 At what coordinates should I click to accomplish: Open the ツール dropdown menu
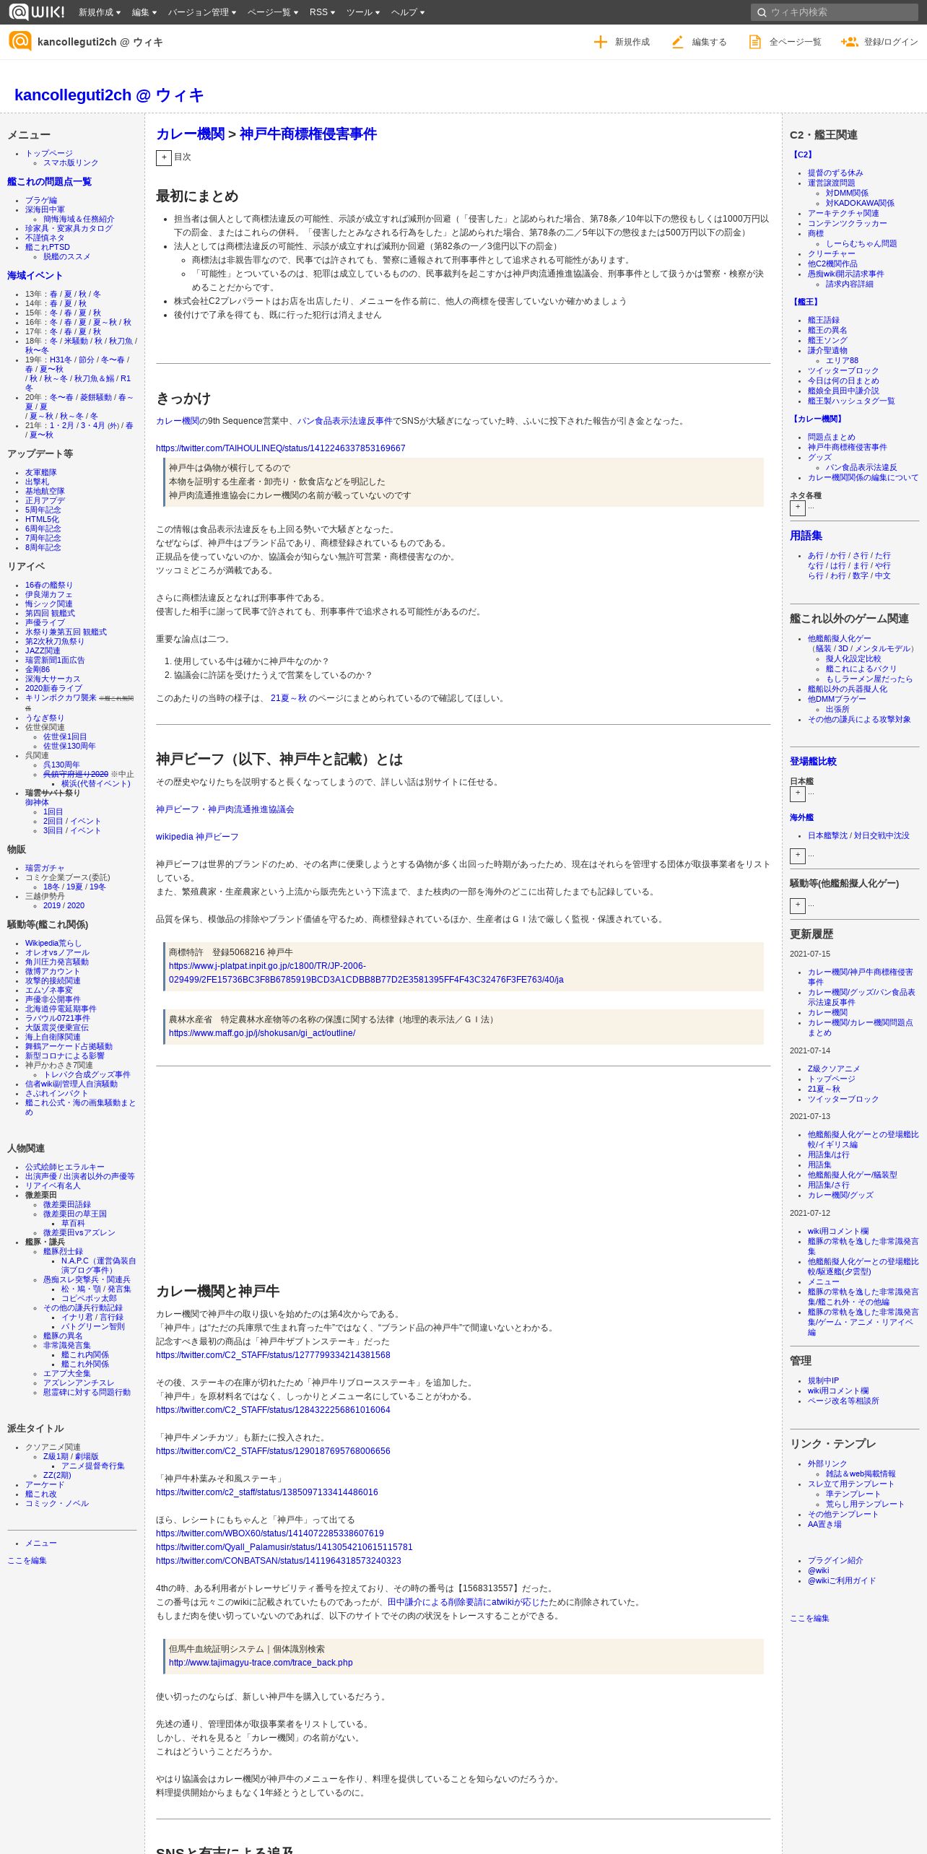click(363, 12)
